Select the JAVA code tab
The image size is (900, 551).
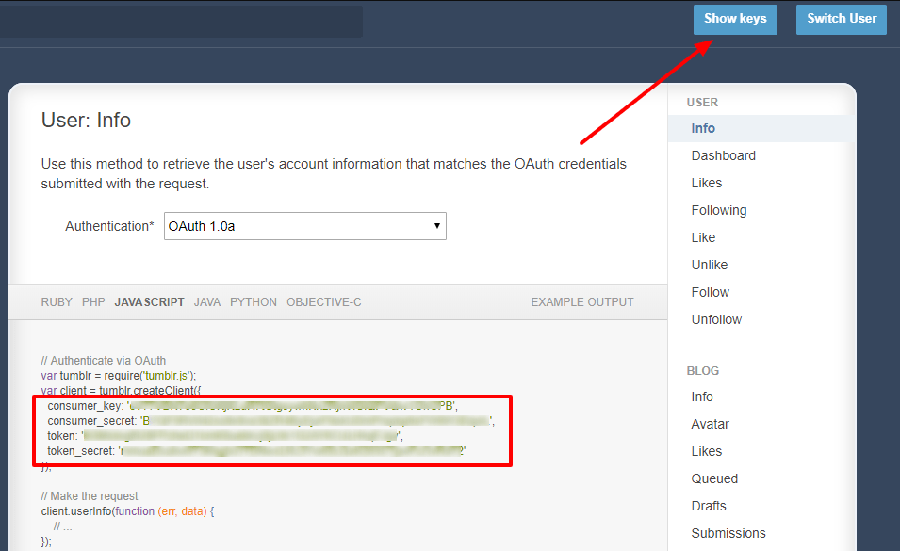pos(206,301)
